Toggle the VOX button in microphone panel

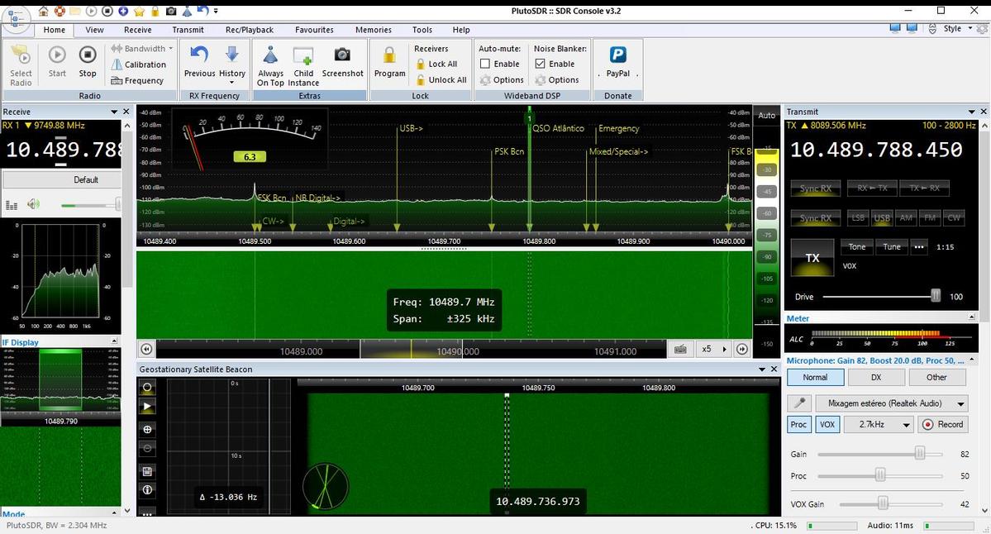pos(827,424)
